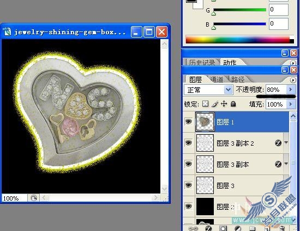Toggle visibility of 图层 2
Image resolution: width=300 pixels, height=231 pixels.
[x=189, y=206]
